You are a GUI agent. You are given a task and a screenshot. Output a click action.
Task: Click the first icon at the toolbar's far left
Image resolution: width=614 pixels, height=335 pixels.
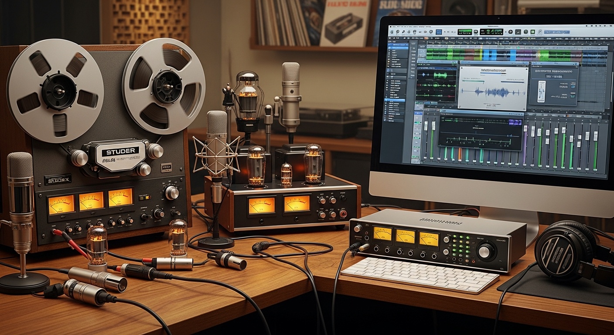click(392, 32)
